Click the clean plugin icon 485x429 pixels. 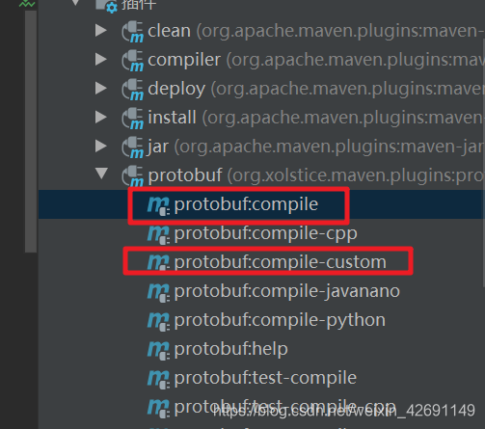132,32
